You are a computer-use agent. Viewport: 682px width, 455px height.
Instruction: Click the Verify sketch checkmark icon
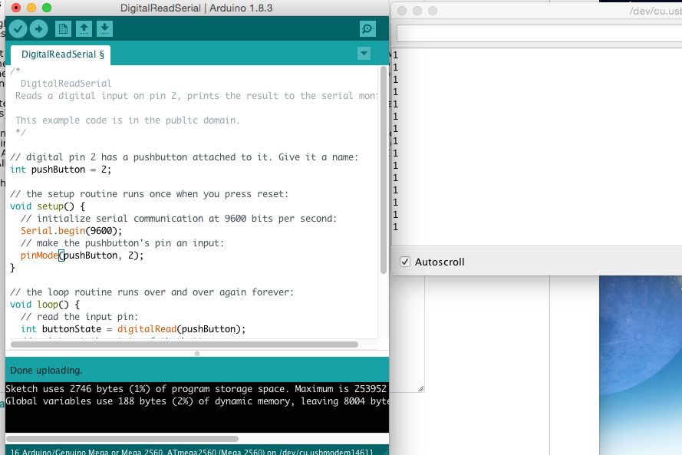(18, 29)
